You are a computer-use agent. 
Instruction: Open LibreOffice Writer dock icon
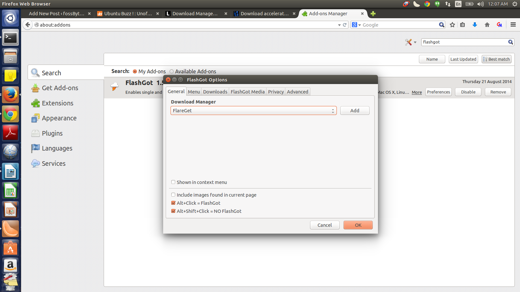click(x=10, y=172)
